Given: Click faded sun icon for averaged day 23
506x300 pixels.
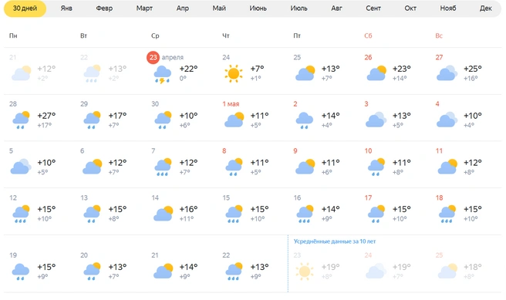Looking at the screenshot, I should pyautogui.click(x=305, y=271).
